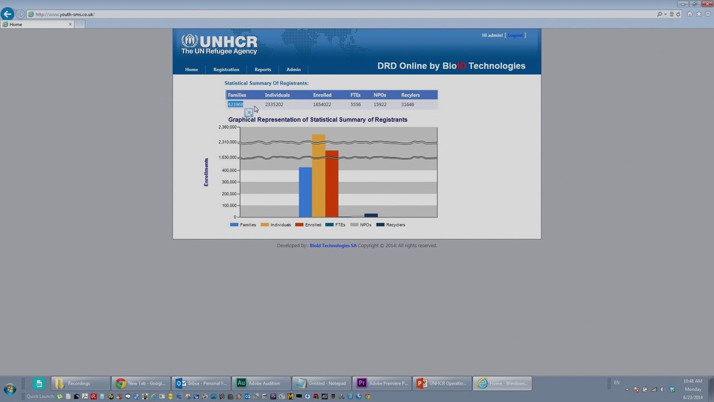
Task: Close the Home browser tab
Action: (70, 25)
